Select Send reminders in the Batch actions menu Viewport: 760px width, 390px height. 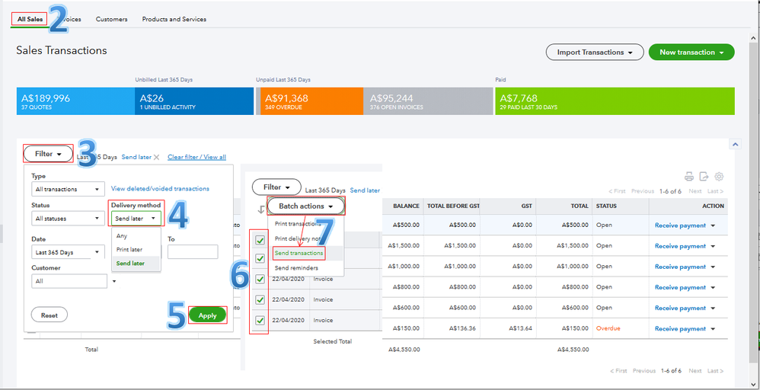point(296,268)
